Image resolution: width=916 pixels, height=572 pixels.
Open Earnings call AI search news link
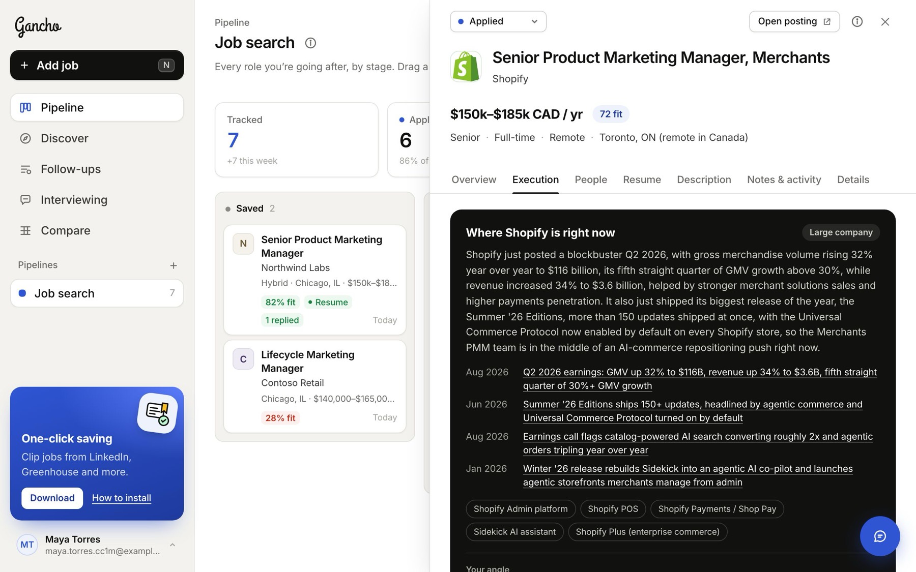pyautogui.click(x=698, y=443)
